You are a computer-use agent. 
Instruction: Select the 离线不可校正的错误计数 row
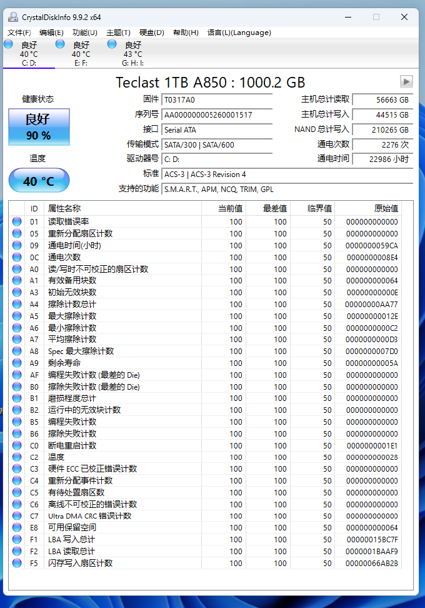click(x=206, y=504)
